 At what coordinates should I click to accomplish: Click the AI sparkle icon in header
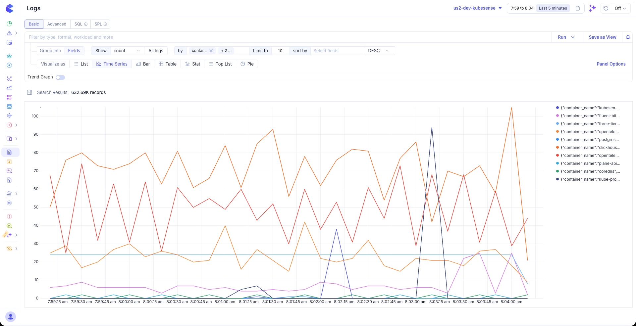592,8
